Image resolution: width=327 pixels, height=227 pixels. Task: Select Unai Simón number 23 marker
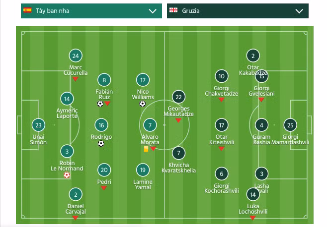coord(38,125)
